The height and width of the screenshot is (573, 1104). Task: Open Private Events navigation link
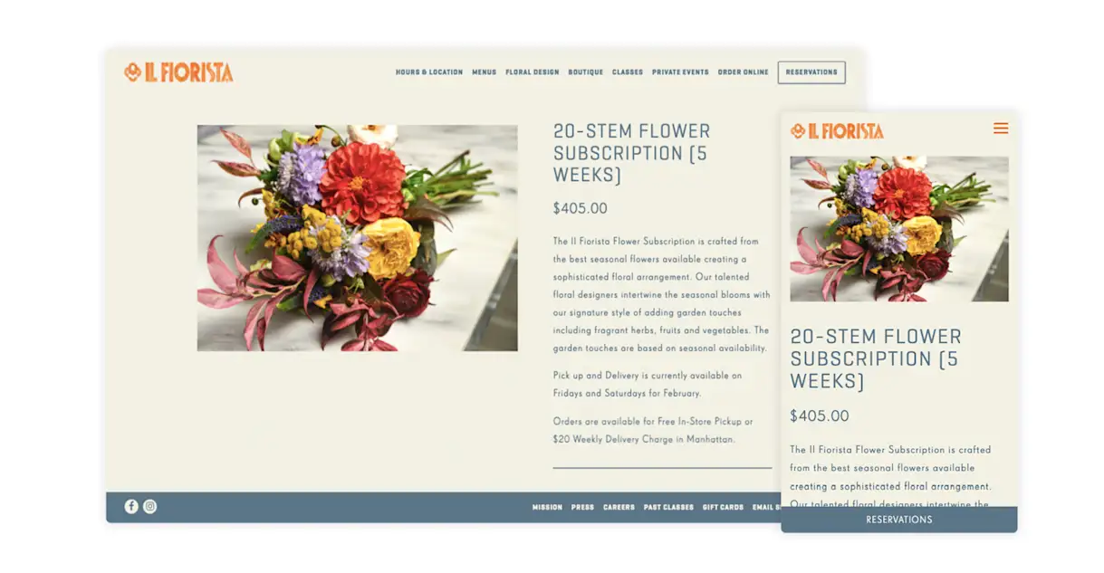(680, 72)
